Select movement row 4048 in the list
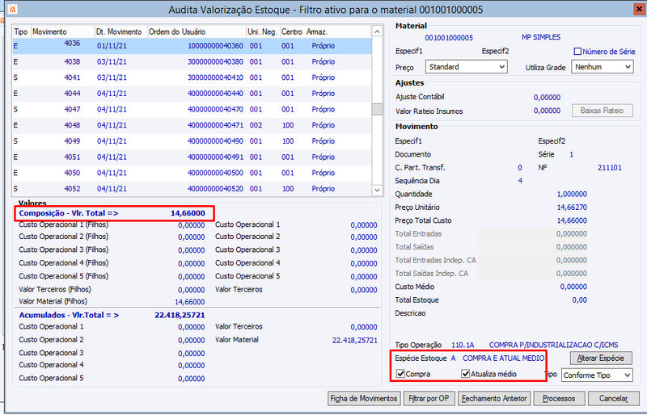The image size is (647, 415). (192, 125)
